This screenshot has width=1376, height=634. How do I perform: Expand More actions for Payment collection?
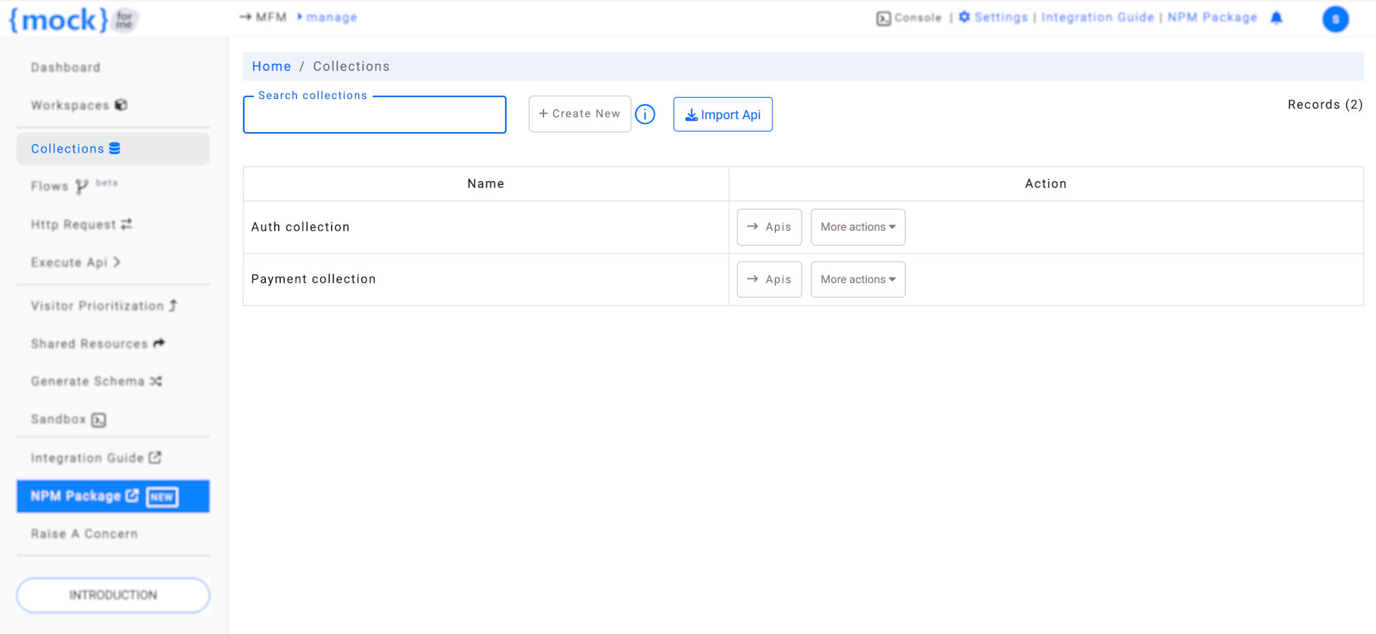(x=858, y=279)
